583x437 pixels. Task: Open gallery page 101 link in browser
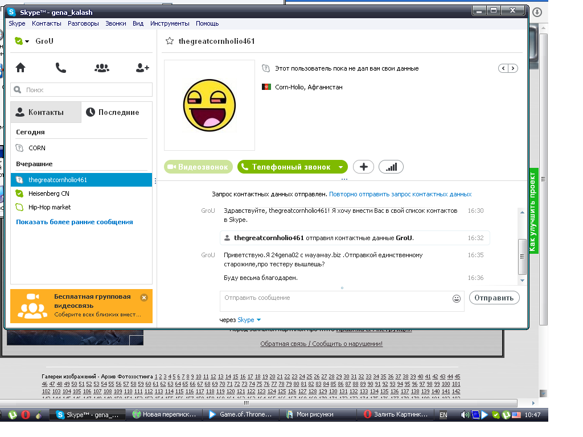click(x=456, y=384)
